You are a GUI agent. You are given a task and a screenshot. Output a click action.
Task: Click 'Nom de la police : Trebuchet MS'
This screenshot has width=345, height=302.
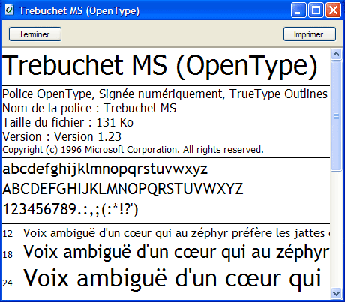(x=89, y=109)
